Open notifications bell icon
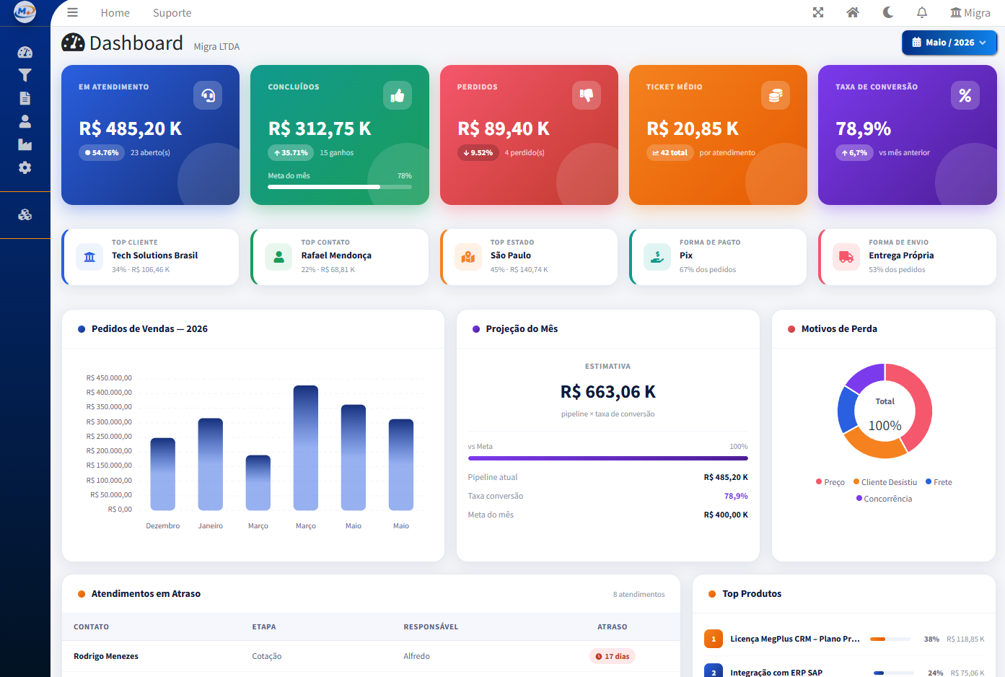This screenshot has height=677, width=1005. click(922, 12)
